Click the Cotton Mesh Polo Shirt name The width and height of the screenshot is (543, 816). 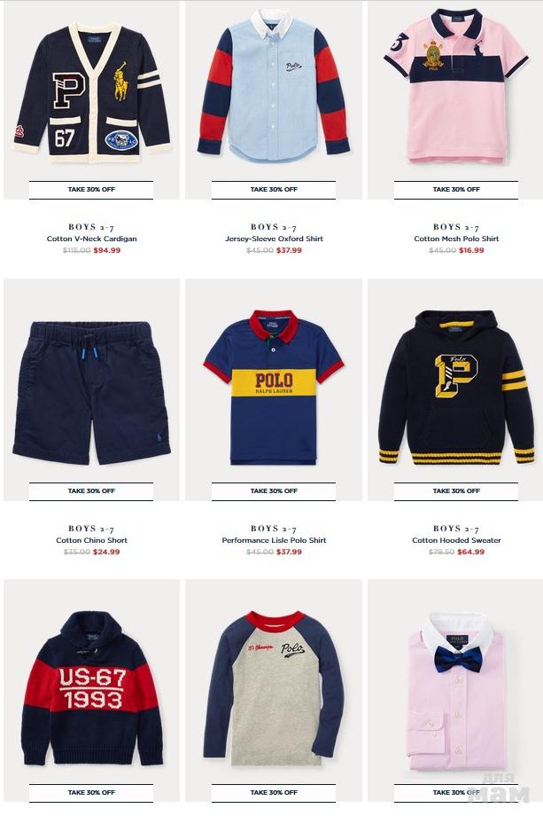456,239
